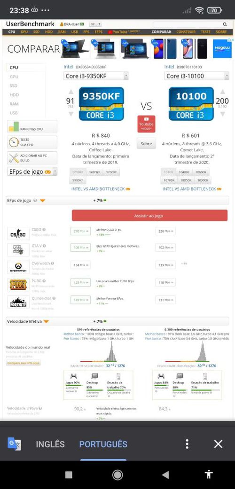
Task: Click Adicionar ao PC Build tools icon
Action: pyautogui.click(x=14, y=158)
